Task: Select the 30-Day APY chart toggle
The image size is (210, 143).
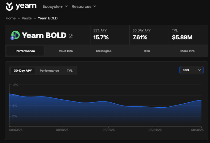Action: (x=23, y=70)
